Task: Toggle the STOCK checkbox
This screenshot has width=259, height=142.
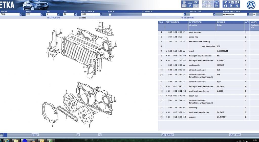Action: tap(110, 15)
